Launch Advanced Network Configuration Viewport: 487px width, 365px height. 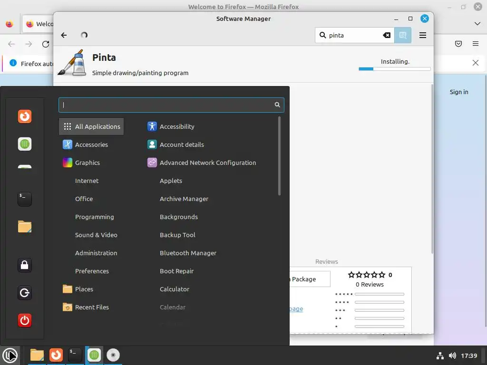(210, 163)
